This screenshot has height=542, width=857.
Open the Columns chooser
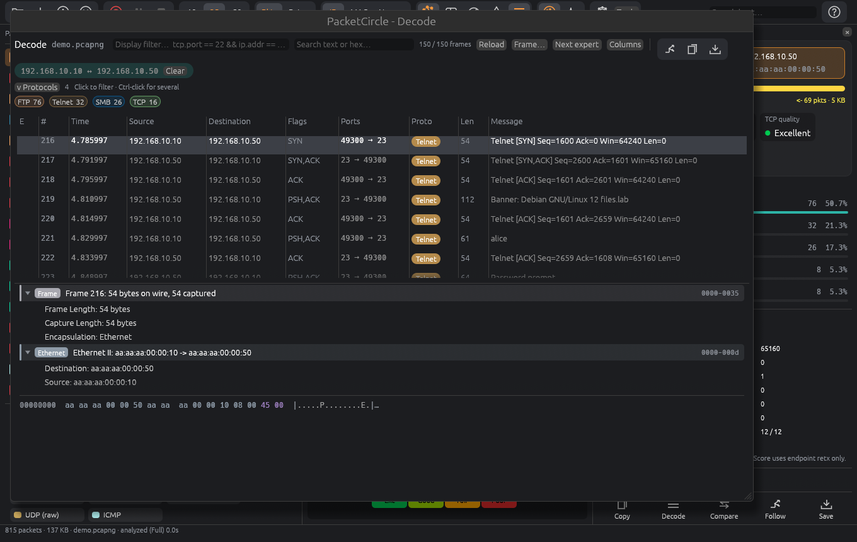coord(625,45)
